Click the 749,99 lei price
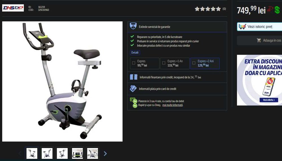This screenshot has width=282, height=161. point(251,10)
